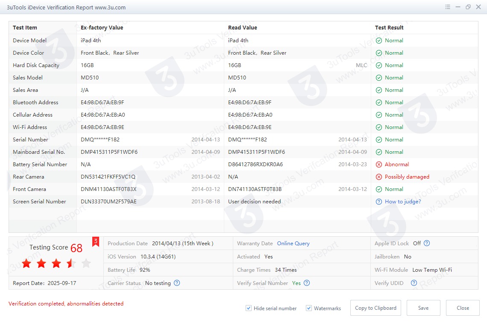Click the Possibly damaged result text
487x323 pixels.
[x=407, y=177]
